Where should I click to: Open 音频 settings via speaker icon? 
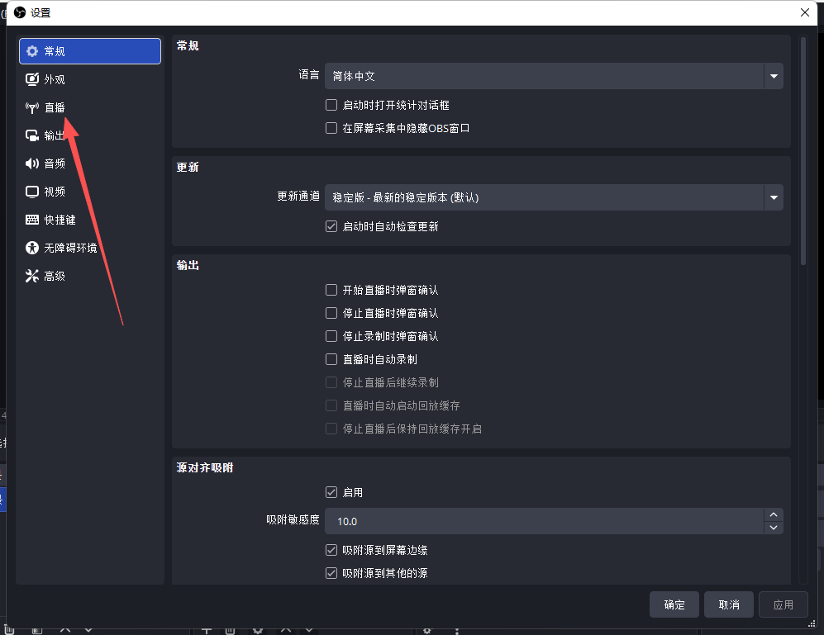(x=32, y=163)
